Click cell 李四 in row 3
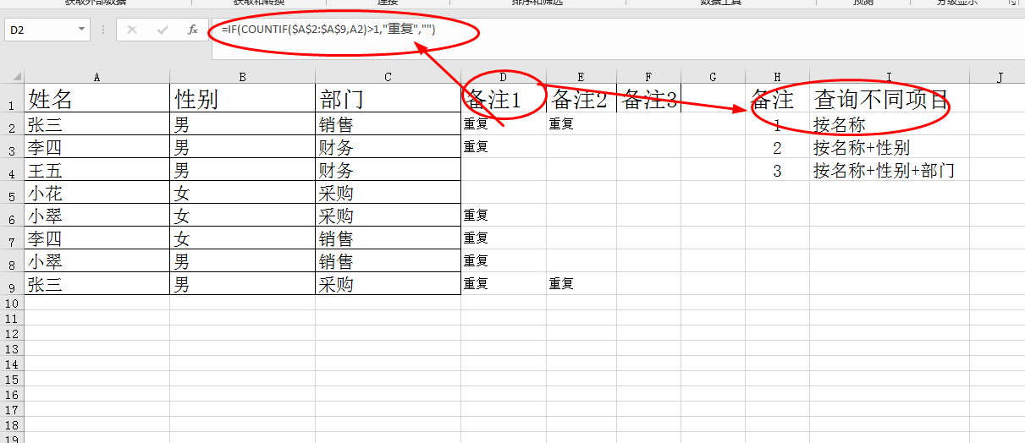This screenshot has width=1025, height=443. pos(96,147)
